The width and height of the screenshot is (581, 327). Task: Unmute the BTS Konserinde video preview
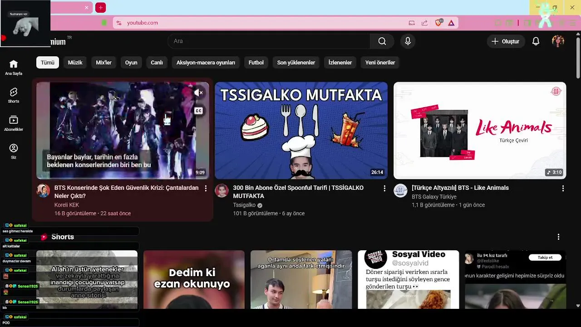[x=198, y=93]
